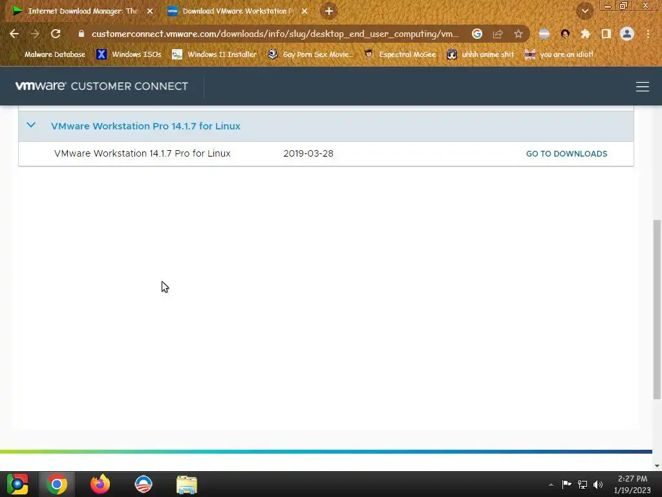Screen dimensions: 662x497
Task: Open the Windows ISOs bookmark
Action: coord(129,54)
